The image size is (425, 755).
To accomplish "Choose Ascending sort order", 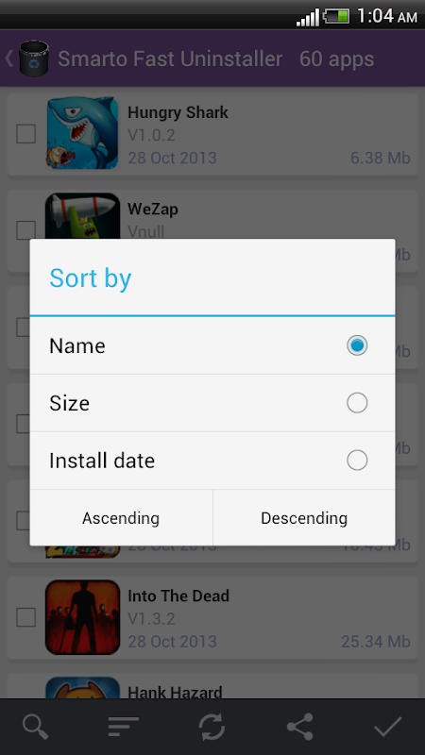I will click(121, 517).
